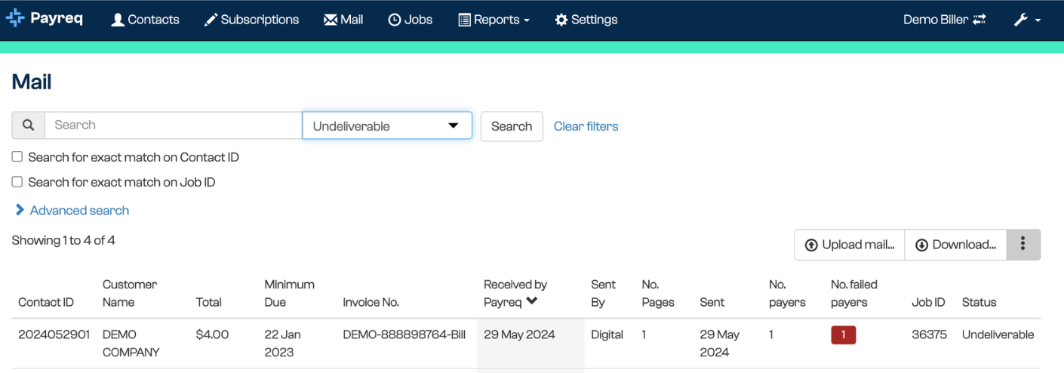1064x373 pixels.
Task: Expand Advanced search
Action: pos(72,210)
